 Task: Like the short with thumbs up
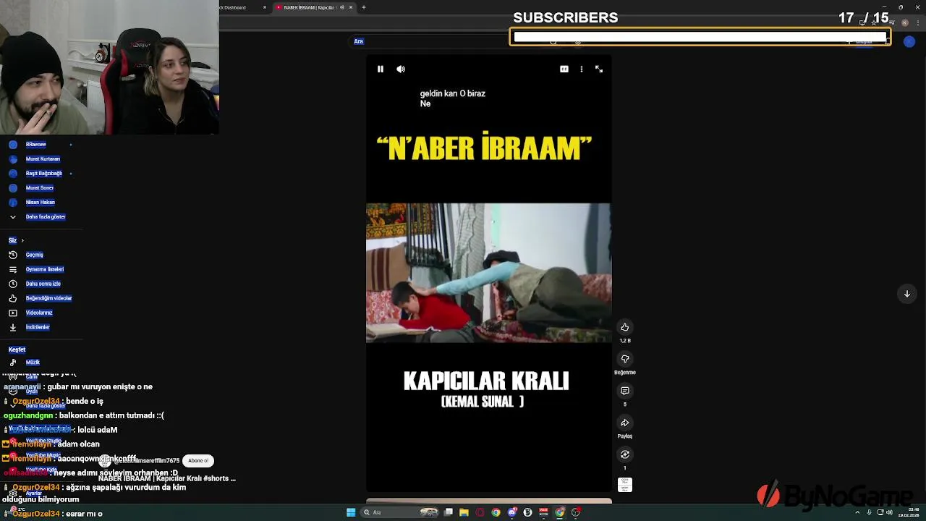click(625, 327)
